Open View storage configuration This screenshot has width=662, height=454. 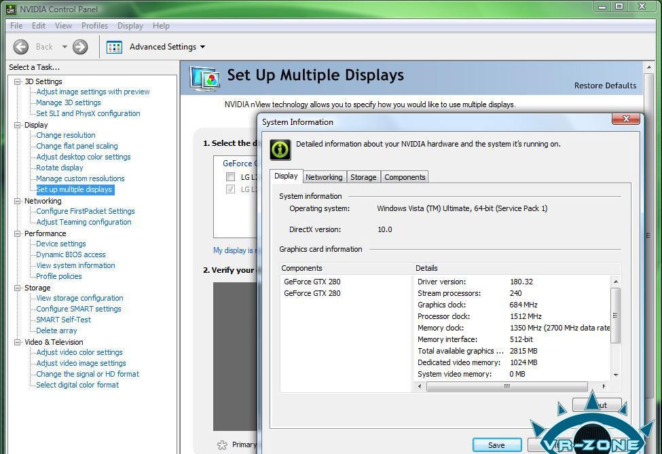(80, 298)
